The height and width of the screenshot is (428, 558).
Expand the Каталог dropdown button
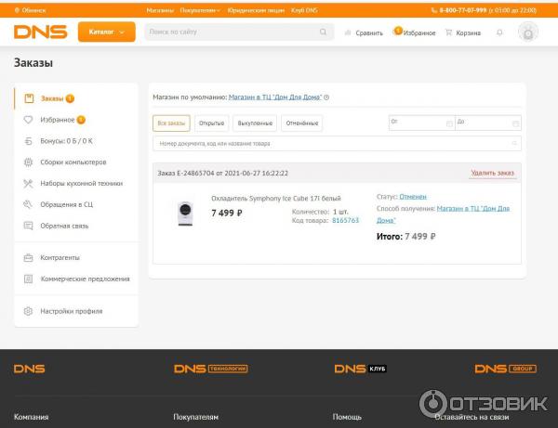point(106,32)
